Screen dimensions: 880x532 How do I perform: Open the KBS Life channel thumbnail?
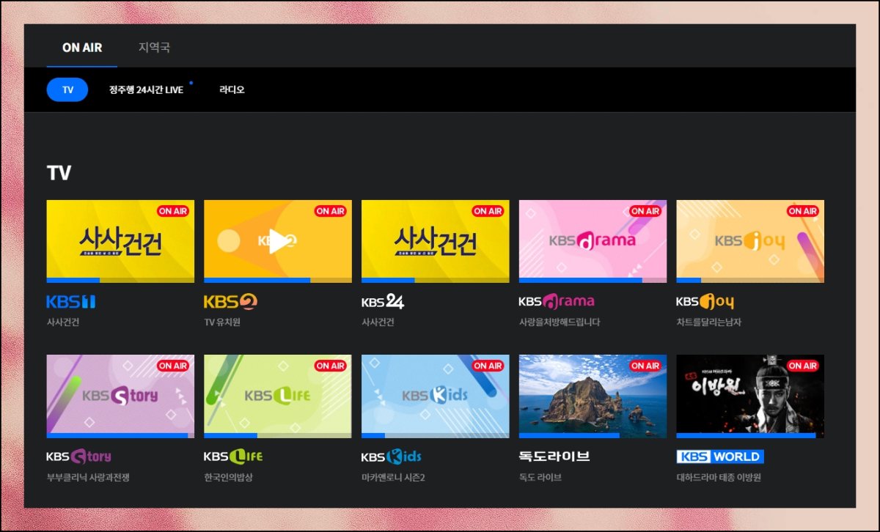278,396
